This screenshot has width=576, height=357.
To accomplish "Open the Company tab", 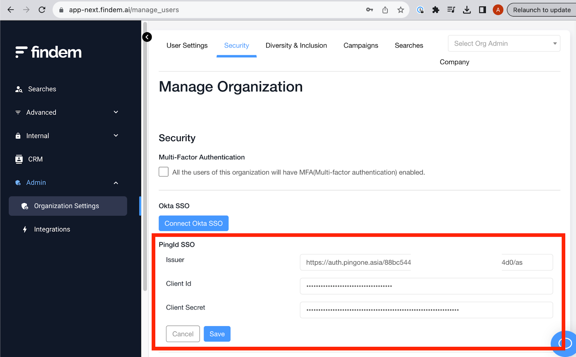I will tap(454, 62).
